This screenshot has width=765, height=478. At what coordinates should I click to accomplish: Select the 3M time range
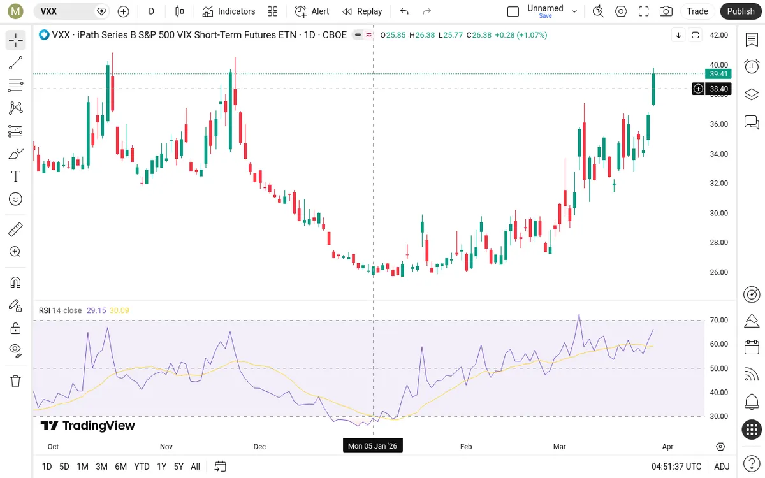[x=101, y=467]
